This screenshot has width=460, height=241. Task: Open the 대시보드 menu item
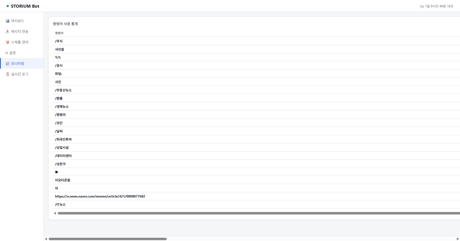[18, 21]
